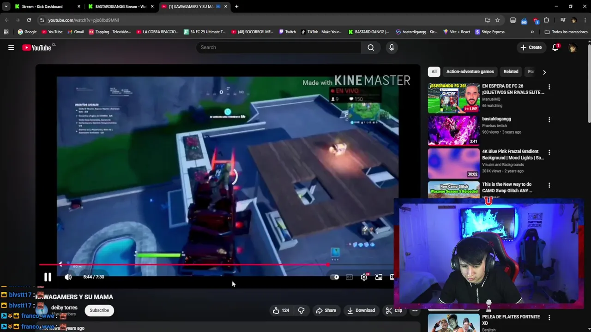Switch to miniplayer mode

click(379, 277)
